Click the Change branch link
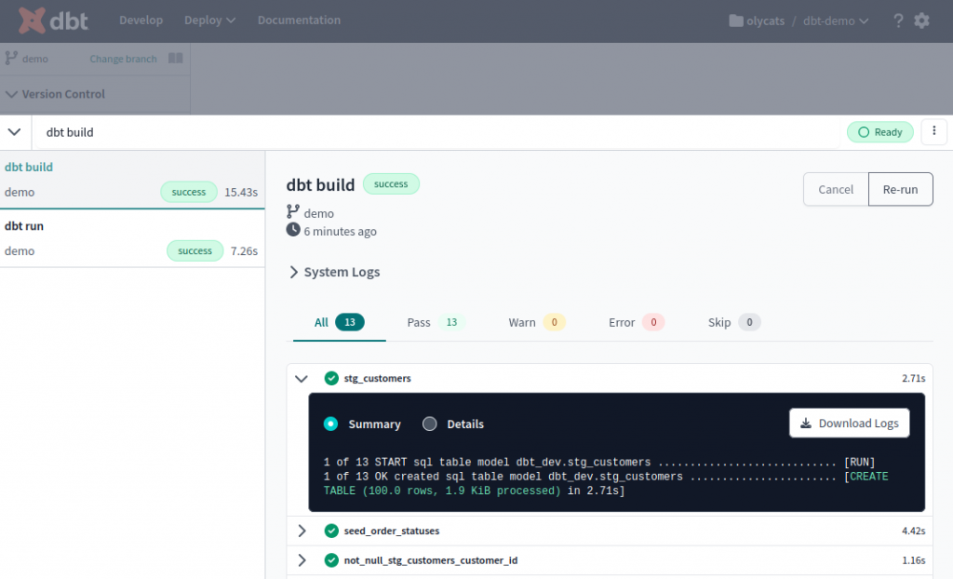 click(124, 59)
